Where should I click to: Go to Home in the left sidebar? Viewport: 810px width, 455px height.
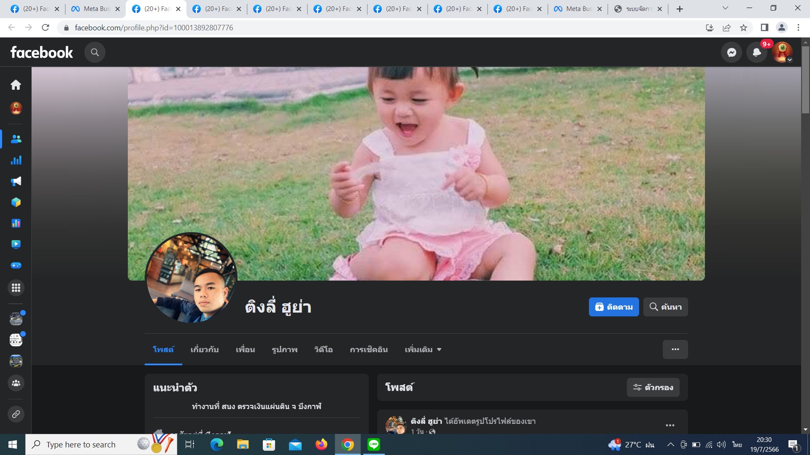[16, 85]
